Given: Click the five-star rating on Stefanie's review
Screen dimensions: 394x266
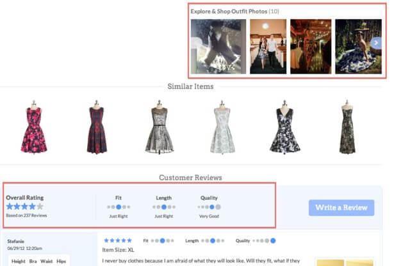Looking at the screenshot, I should coord(116,240).
